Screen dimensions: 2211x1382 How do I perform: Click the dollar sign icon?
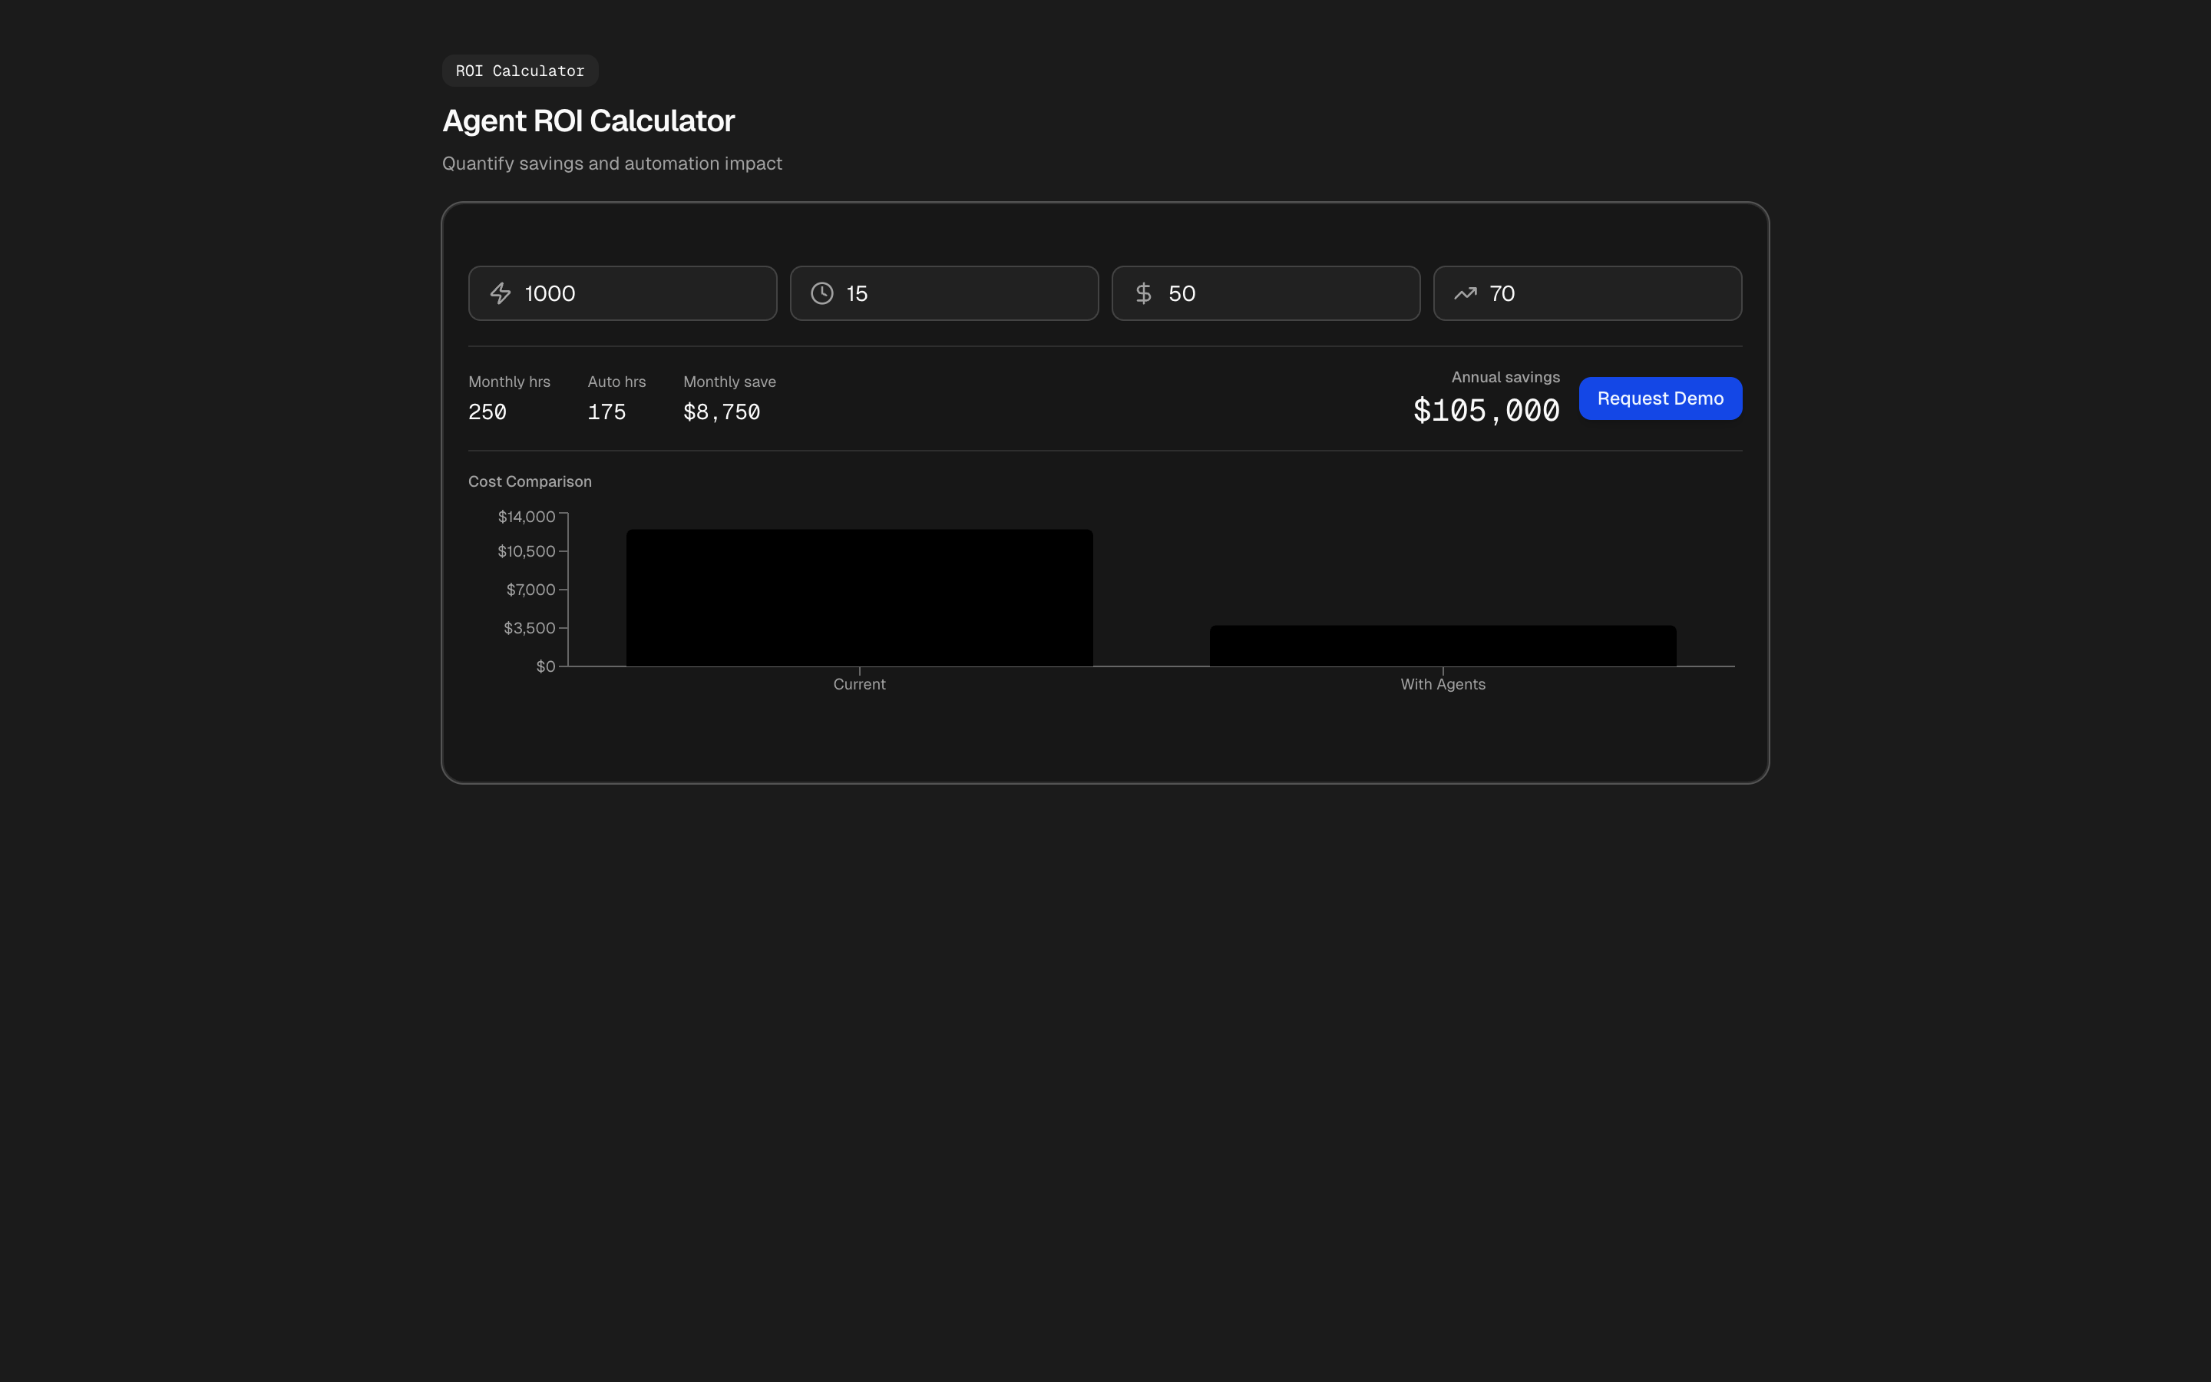tap(1143, 293)
